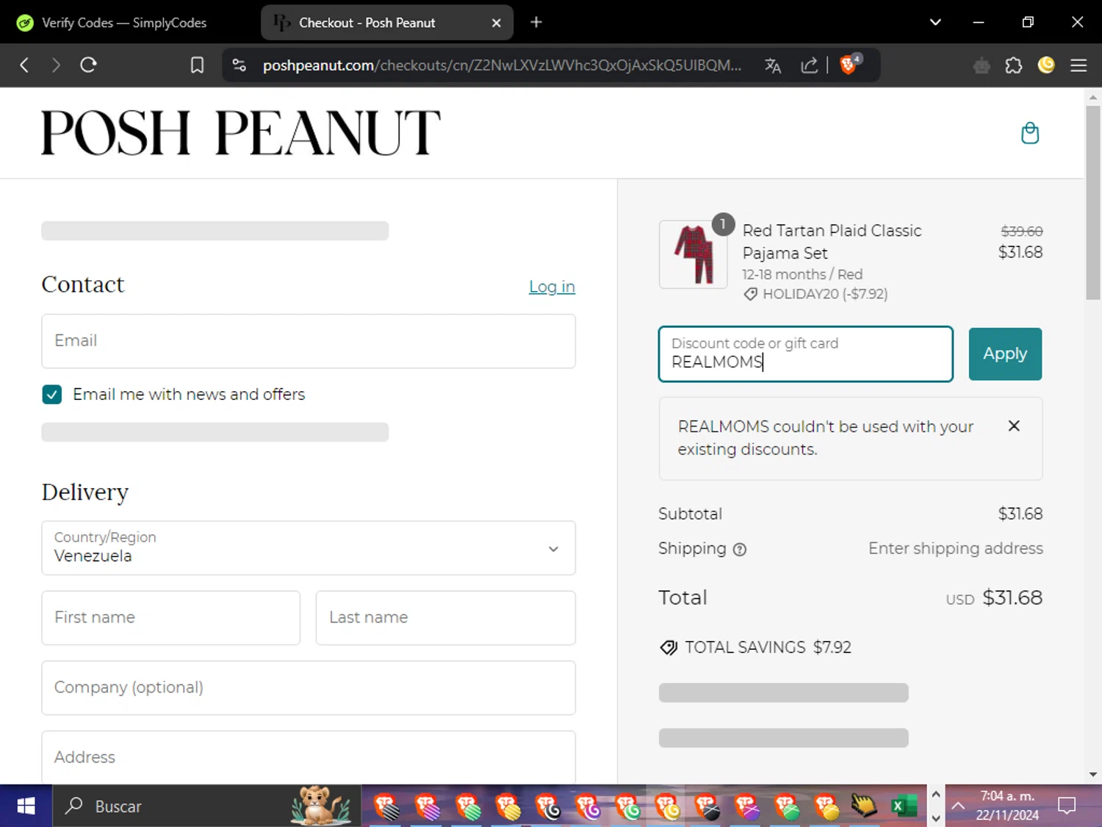Click Brave taskbar icon with purple striped badge

pos(426,806)
